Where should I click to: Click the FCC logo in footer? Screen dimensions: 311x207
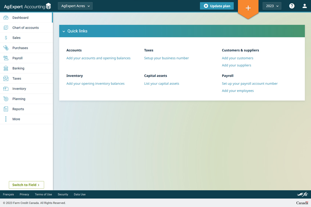tap(303, 194)
